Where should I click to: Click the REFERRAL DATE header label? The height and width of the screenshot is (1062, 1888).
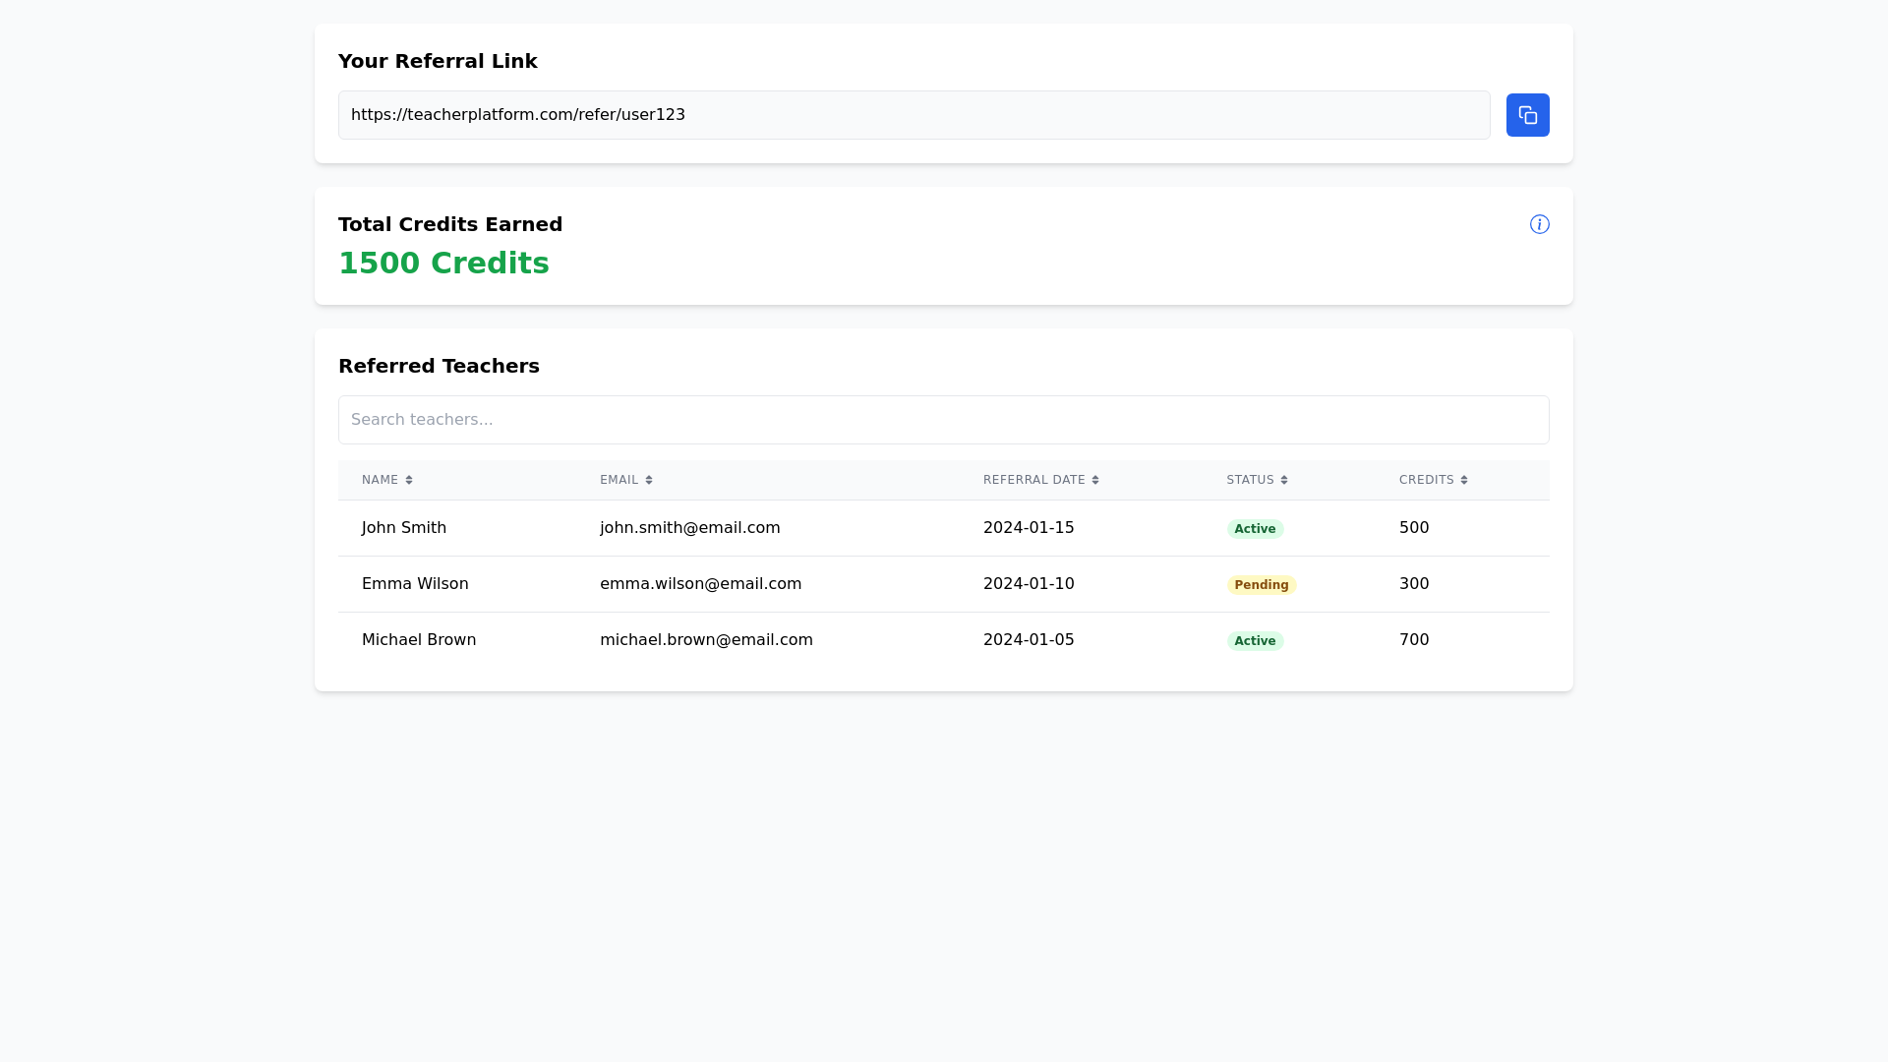click(1034, 480)
